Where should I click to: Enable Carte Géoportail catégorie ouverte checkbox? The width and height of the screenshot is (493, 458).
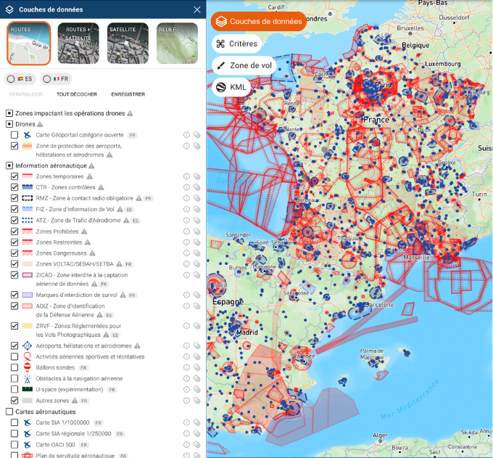tap(14, 135)
